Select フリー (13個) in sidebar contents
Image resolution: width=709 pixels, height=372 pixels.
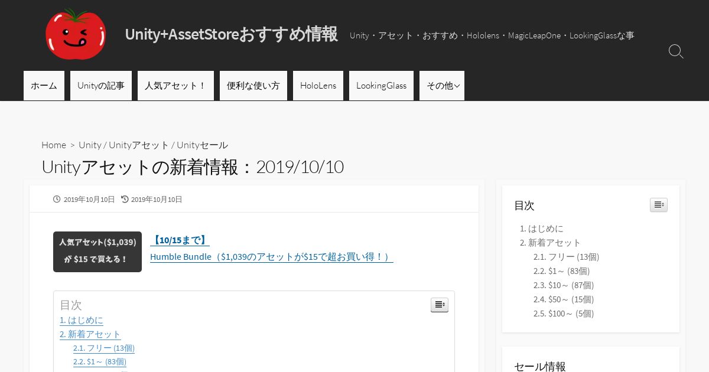[x=567, y=257]
